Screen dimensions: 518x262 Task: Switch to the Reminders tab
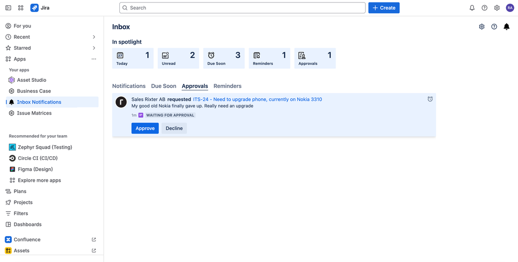pos(228,86)
